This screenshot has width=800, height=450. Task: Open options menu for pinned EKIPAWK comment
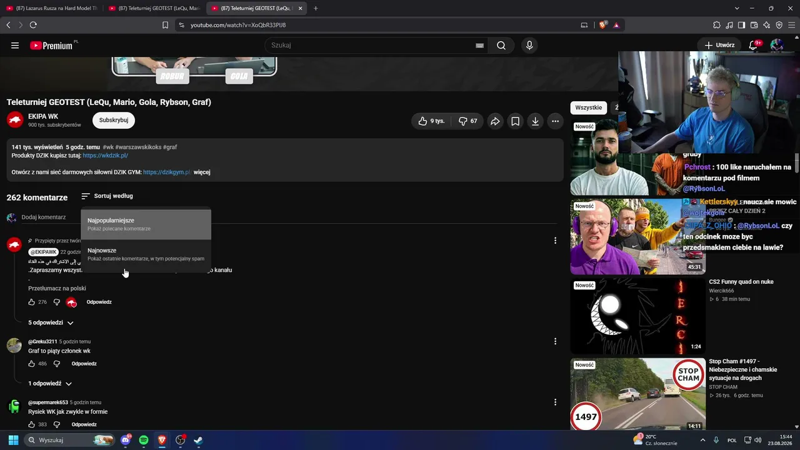pyautogui.click(x=555, y=241)
